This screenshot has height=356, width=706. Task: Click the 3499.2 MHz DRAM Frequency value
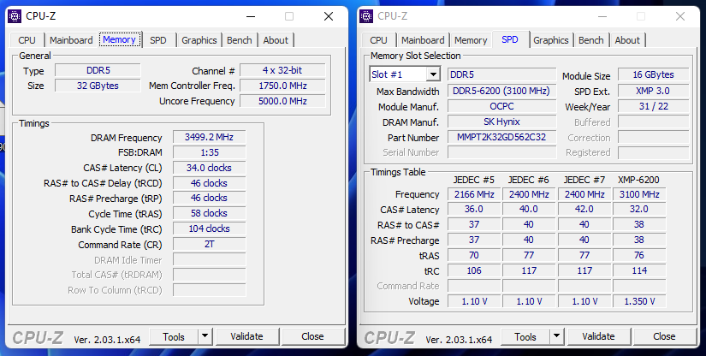pos(209,137)
